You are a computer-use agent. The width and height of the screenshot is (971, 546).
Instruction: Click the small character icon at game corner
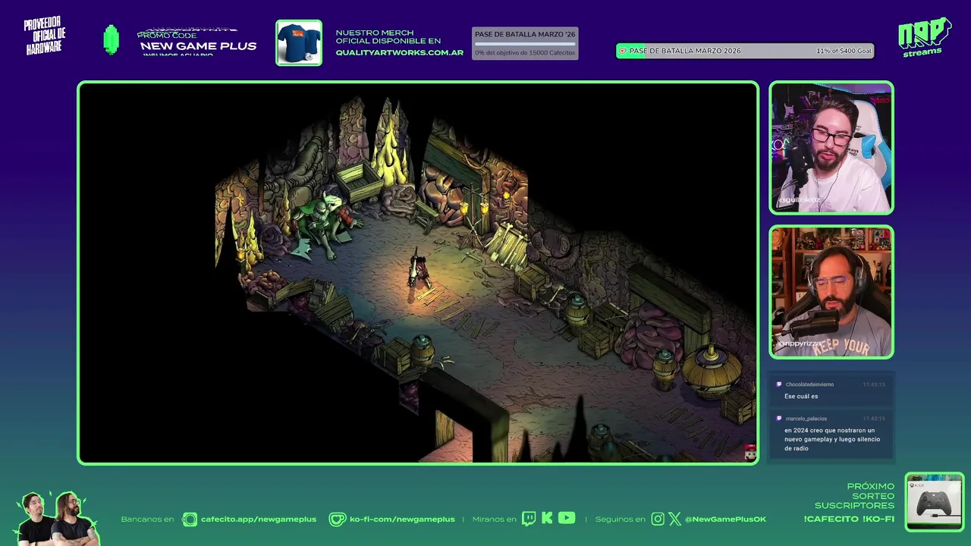[750, 453]
